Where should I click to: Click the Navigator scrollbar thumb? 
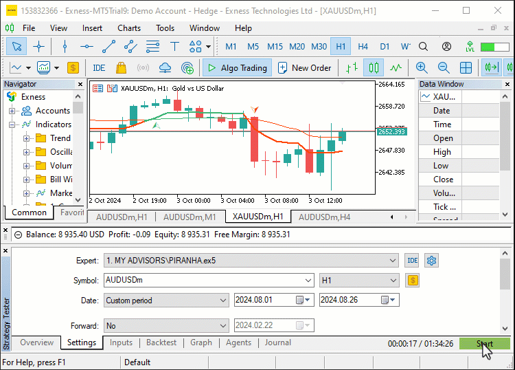coord(78,107)
